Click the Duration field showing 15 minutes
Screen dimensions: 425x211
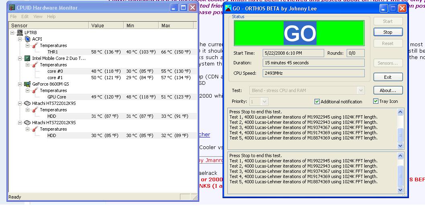[314, 63]
